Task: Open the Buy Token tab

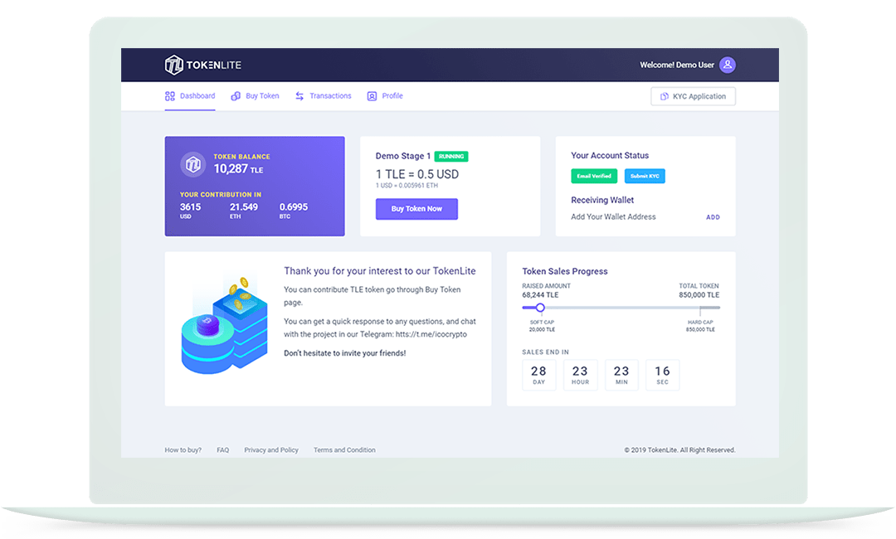Action: tap(262, 96)
